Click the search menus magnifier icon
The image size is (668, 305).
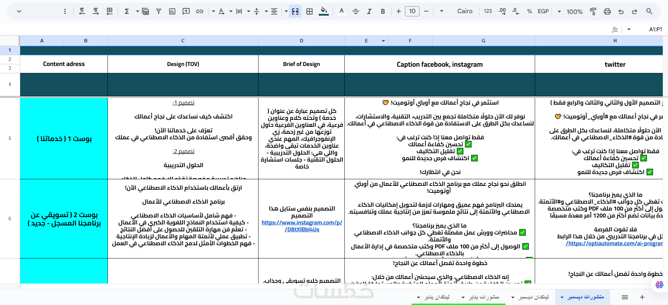pyautogui.click(x=649, y=11)
